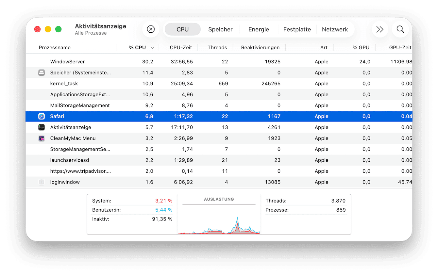Click the green fullscreen window button

coord(58,29)
